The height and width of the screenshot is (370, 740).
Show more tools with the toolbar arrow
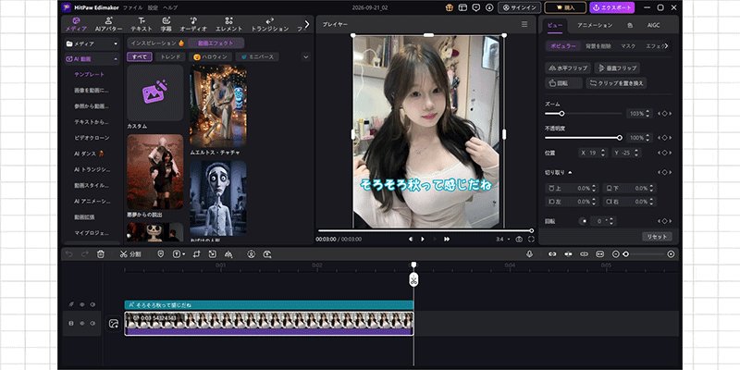pos(307,24)
